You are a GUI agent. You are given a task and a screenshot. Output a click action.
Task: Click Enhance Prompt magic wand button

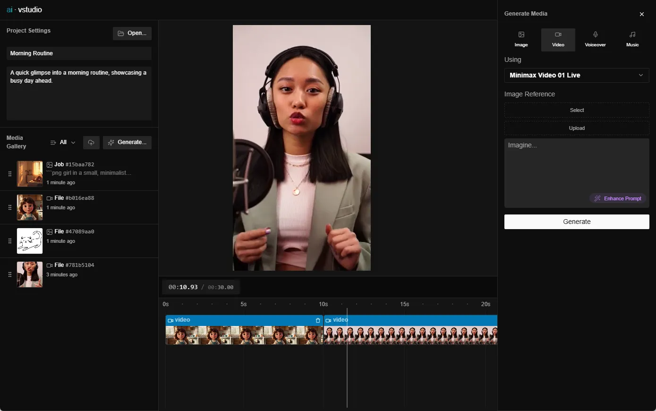coord(618,198)
